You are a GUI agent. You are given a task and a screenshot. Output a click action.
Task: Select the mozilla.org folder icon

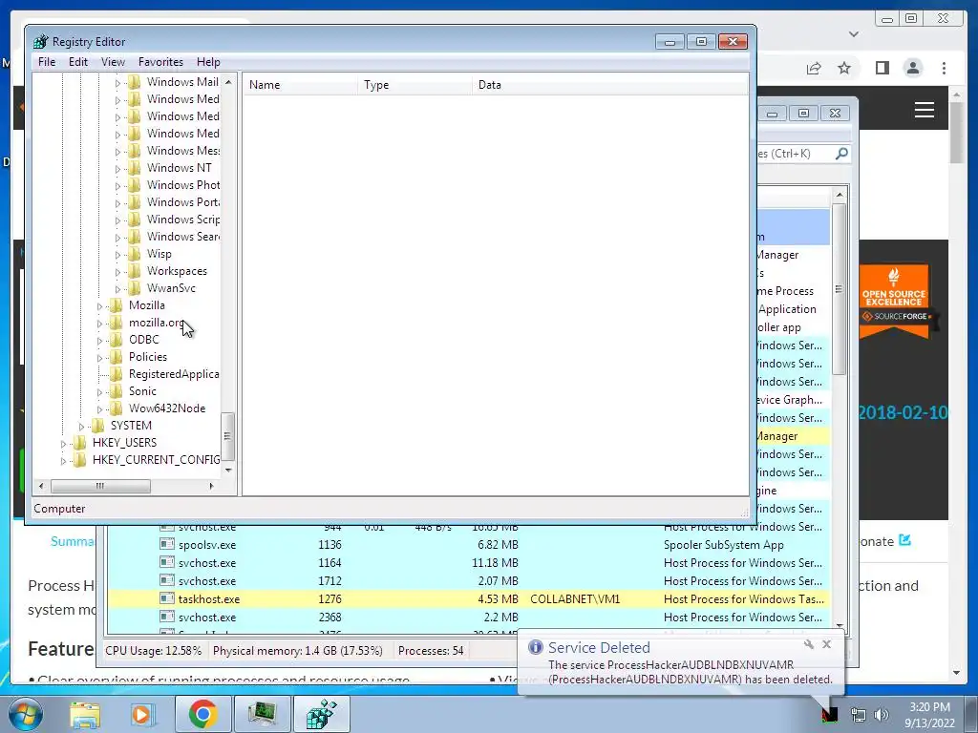coord(116,323)
